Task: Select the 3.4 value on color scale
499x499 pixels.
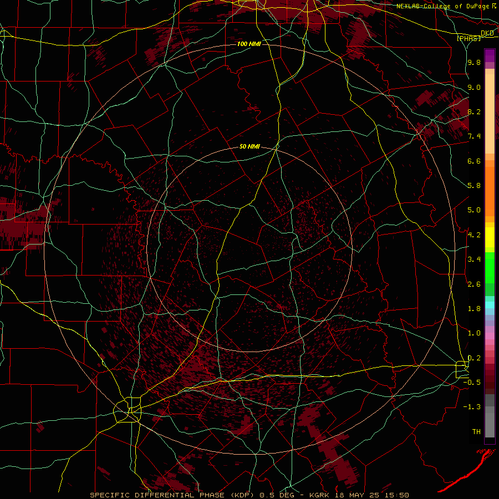Action: [x=474, y=259]
